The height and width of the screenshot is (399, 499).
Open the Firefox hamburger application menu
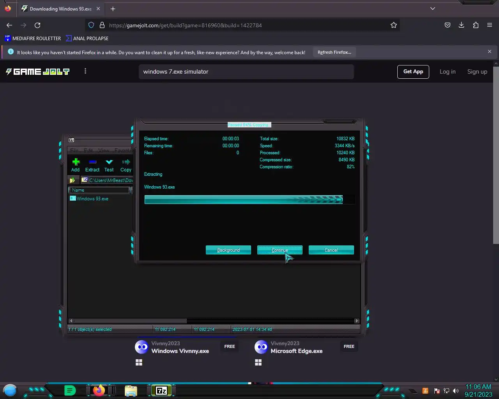[x=490, y=25]
